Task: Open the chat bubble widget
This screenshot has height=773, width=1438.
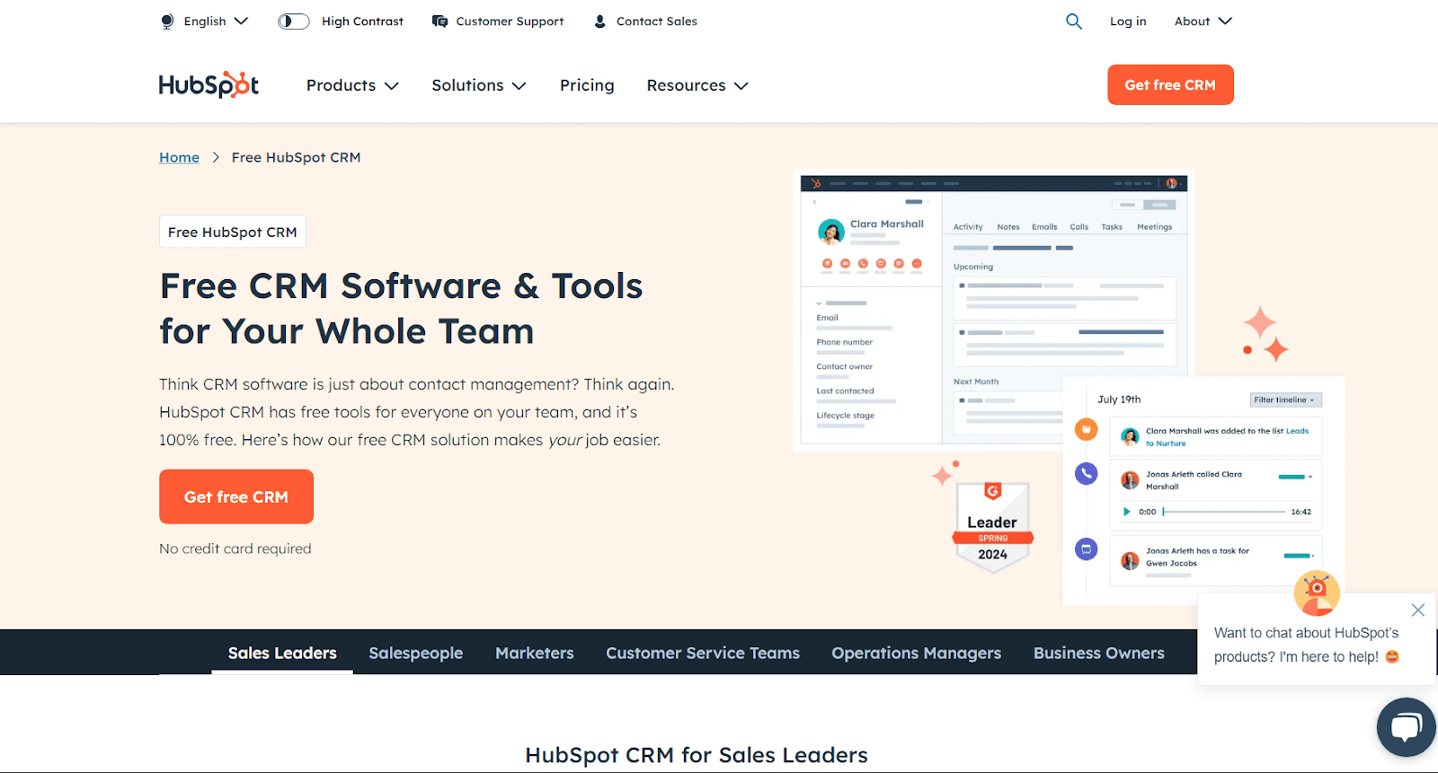Action: [x=1406, y=726]
